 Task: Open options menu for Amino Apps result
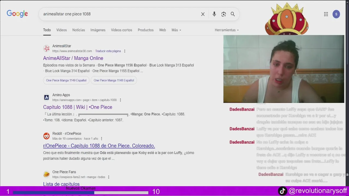(120, 100)
